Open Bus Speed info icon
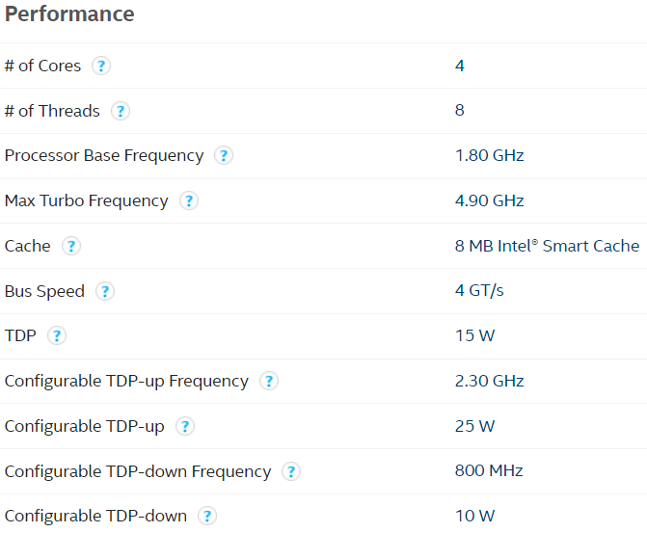This screenshot has width=647, height=533. pos(105,291)
